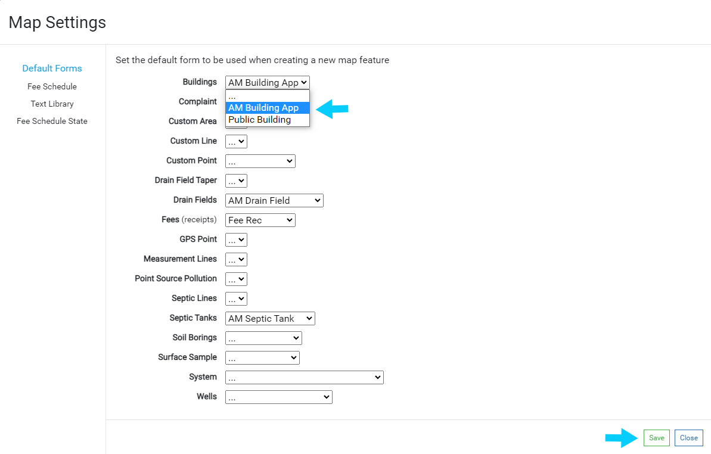Open the Septic Tanks AM Septic Tank dropdown
The width and height of the screenshot is (711, 454).
click(x=270, y=319)
